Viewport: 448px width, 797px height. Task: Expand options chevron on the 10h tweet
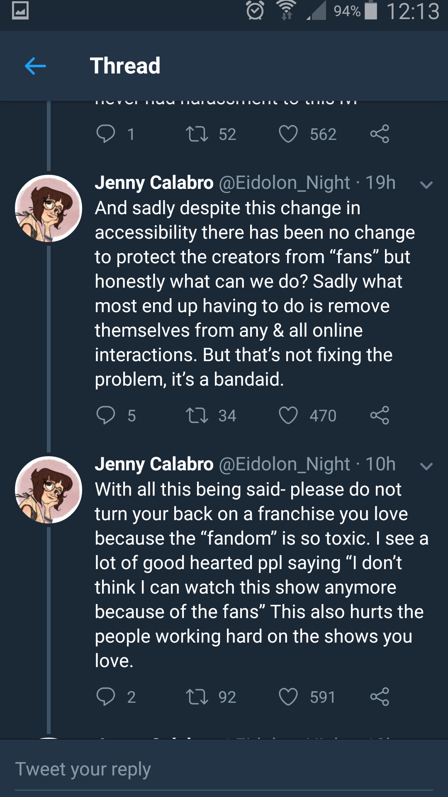tap(426, 466)
